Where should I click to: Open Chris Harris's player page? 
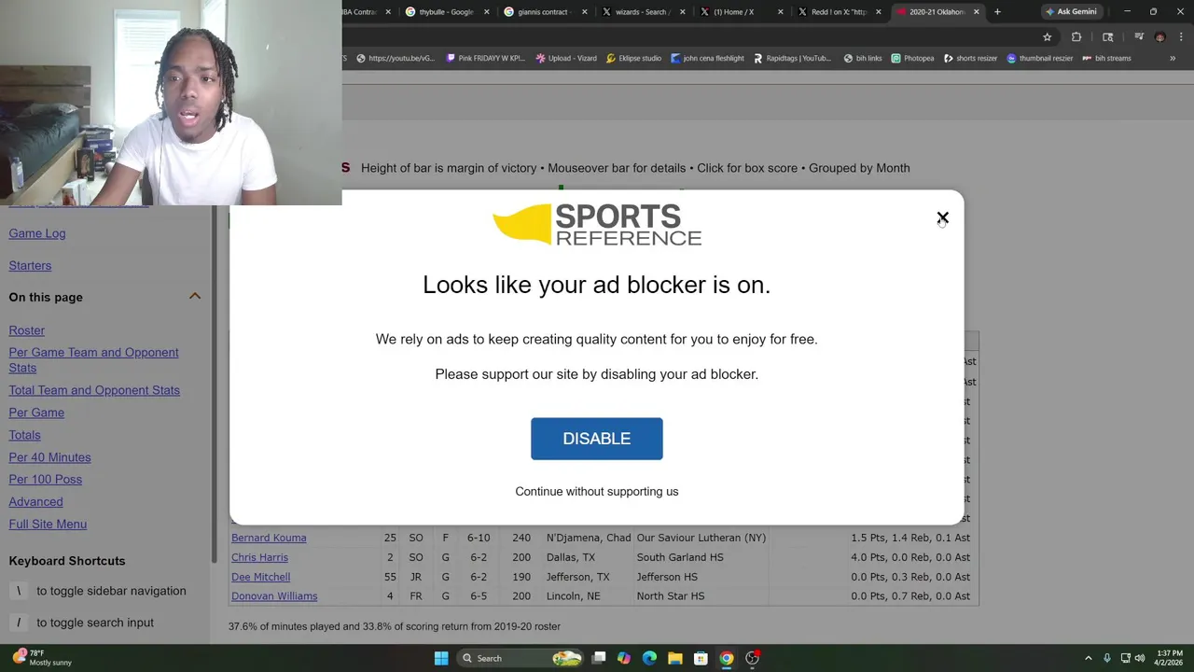click(259, 557)
